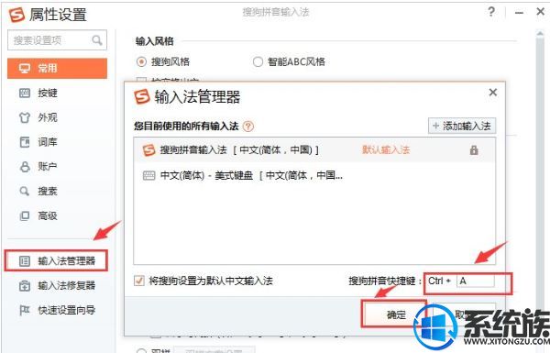Open the 词库 settings tab
Viewport: 550px width, 353px height.
pos(48,142)
